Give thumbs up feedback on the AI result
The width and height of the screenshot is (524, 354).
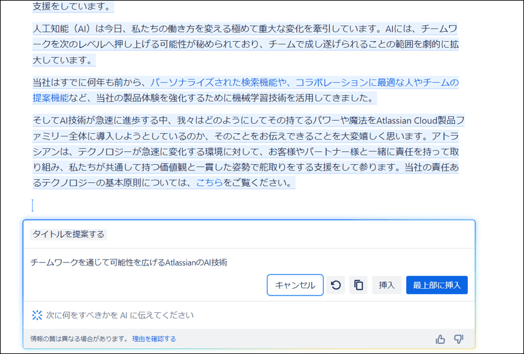point(441,339)
